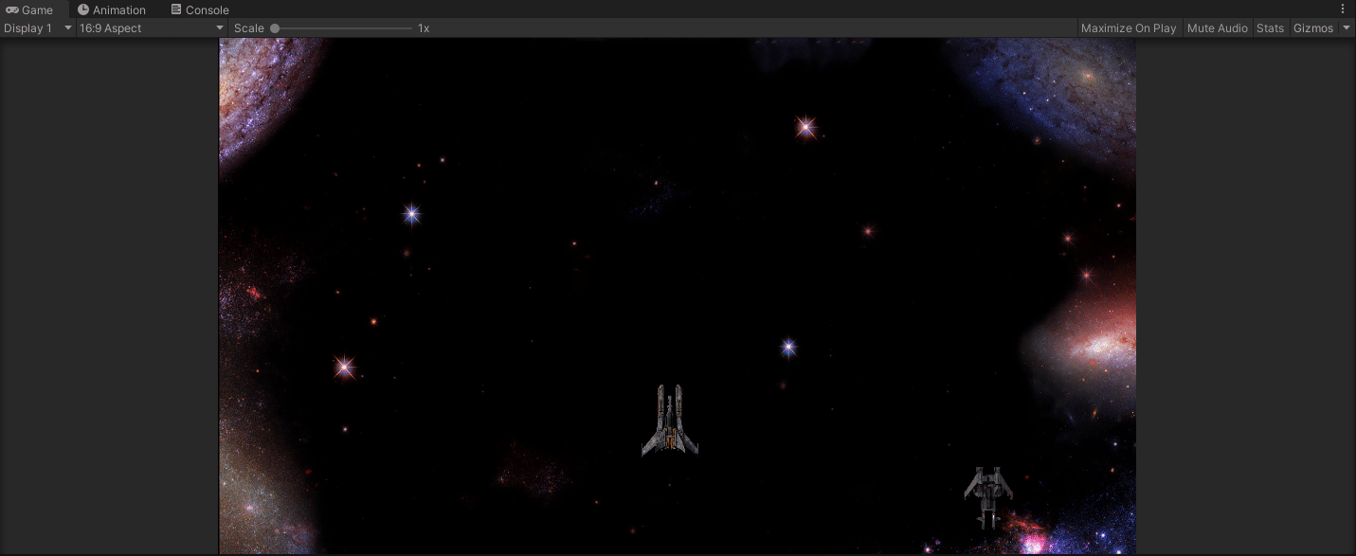Open the panel's three-dot options menu
This screenshot has width=1356, height=556.
[x=1343, y=9]
